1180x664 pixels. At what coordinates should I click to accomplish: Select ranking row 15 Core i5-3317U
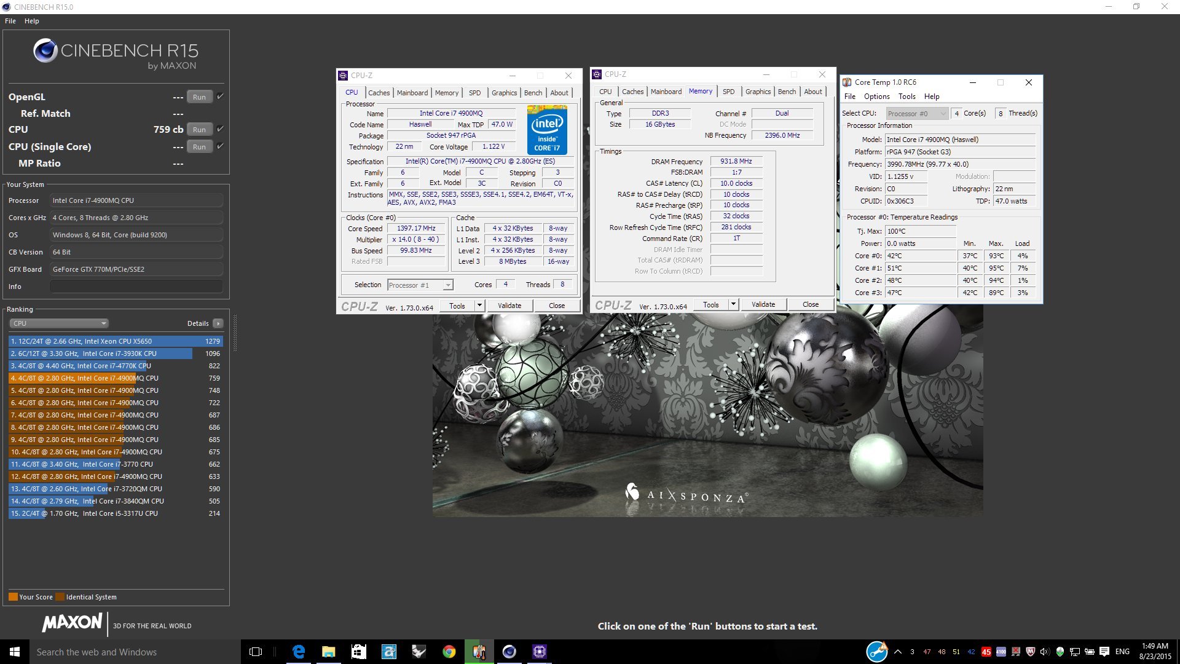[116, 513]
